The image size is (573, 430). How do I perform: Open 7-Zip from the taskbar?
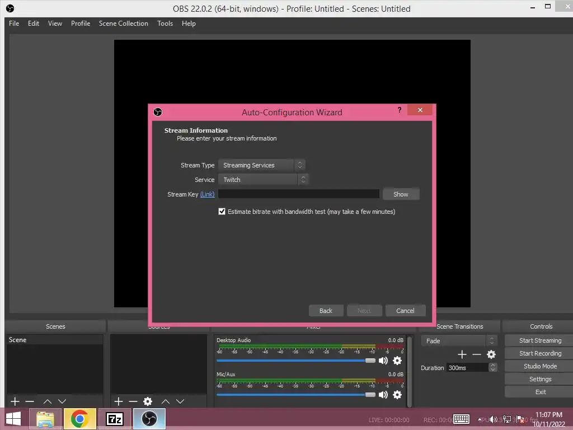pyautogui.click(x=114, y=419)
